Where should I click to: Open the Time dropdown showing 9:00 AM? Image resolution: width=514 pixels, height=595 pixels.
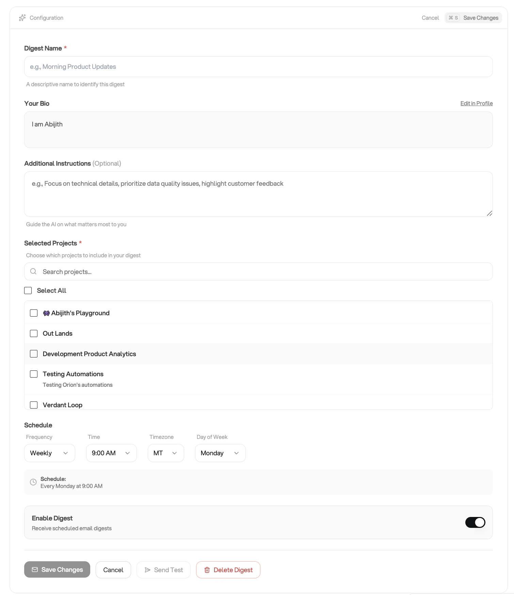[111, 453]
